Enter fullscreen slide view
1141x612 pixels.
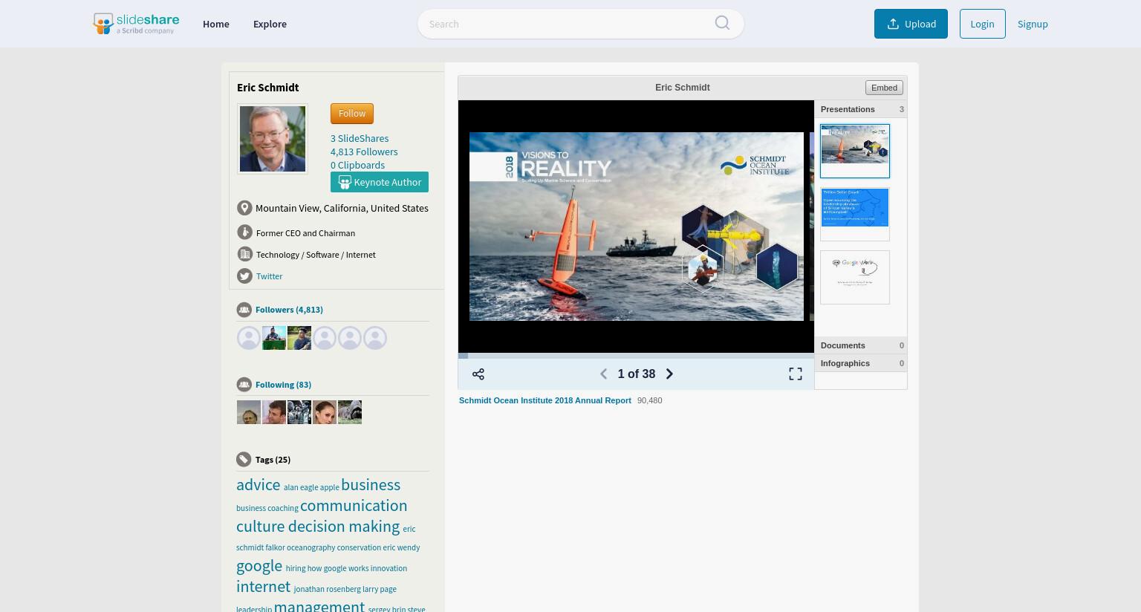tap(796, 374)
